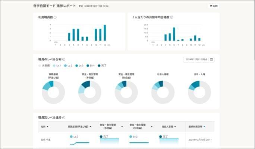Open help icon beside 職員別レベル進捗
The width and height of the screenshot is (255, 149).
point(64,118)
